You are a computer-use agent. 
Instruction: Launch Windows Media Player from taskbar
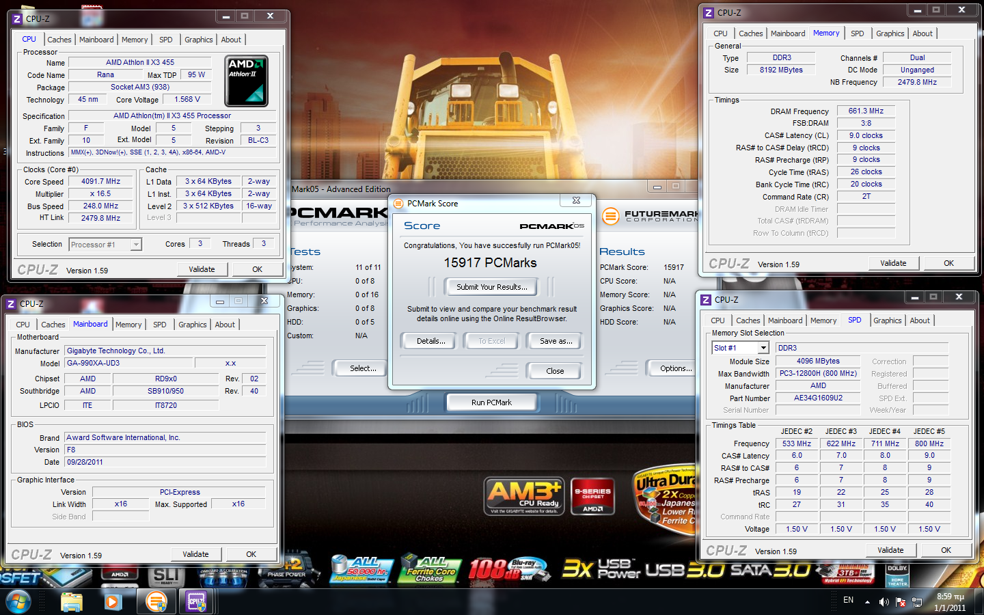point(113,602)
